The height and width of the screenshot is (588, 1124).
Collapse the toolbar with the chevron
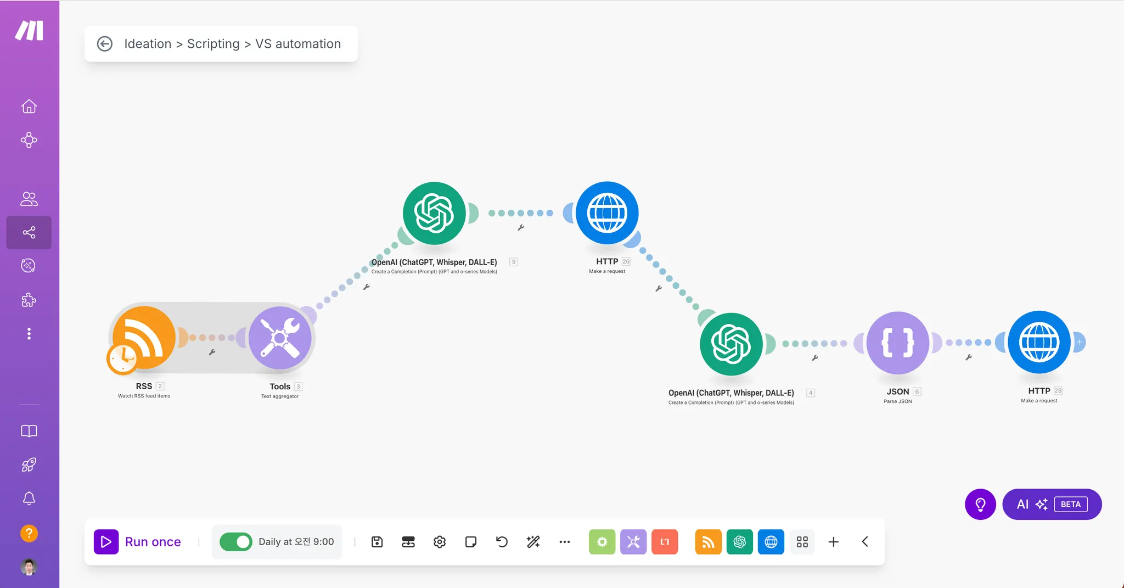(x=865, y=542)
